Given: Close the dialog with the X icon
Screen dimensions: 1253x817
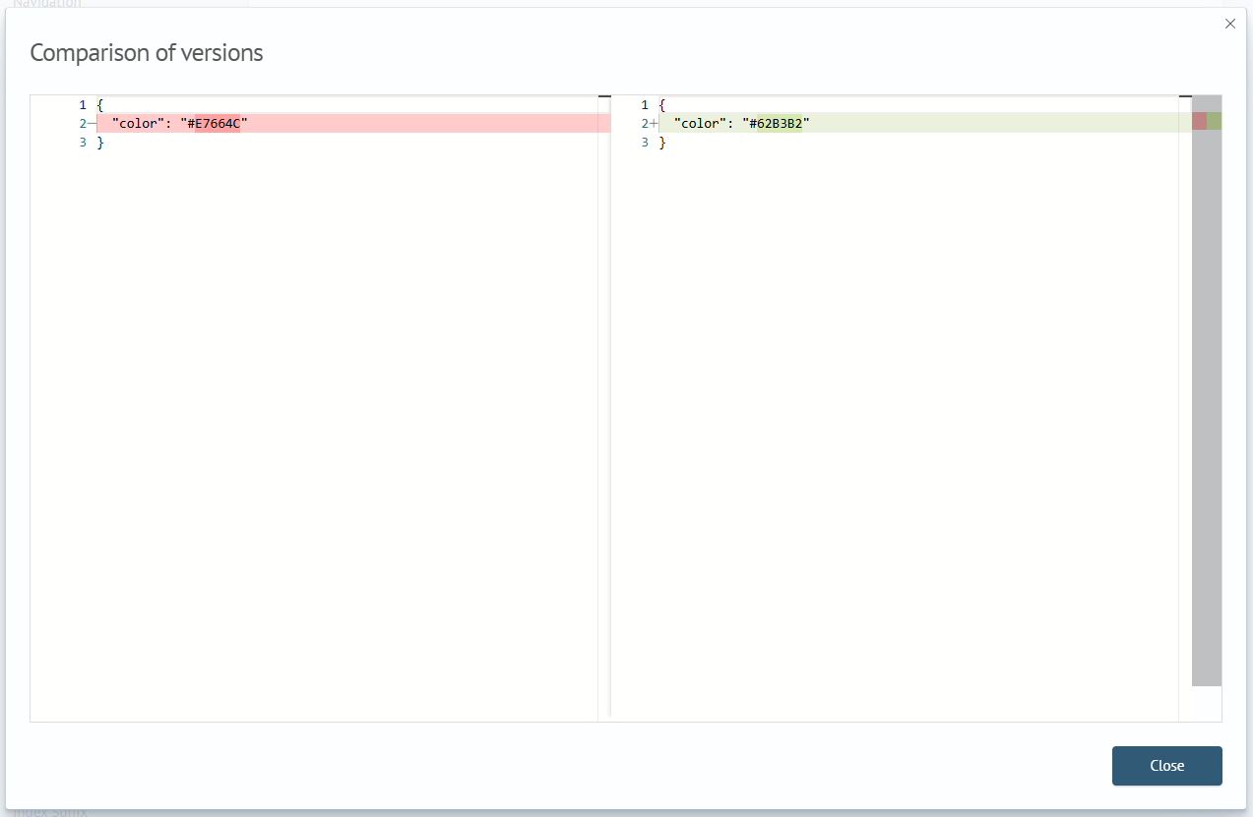Looking at the screenshot, I should (1229, 24).
